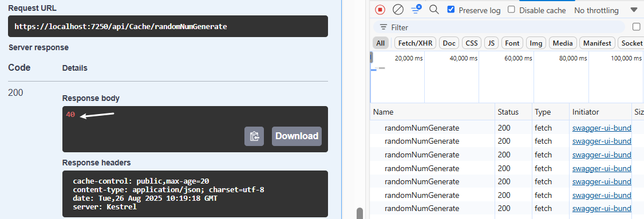The height and width of the screenshot is (219, 644).
Task: Click the 20,000 ms timeline marker
Action: coord(409,59)
